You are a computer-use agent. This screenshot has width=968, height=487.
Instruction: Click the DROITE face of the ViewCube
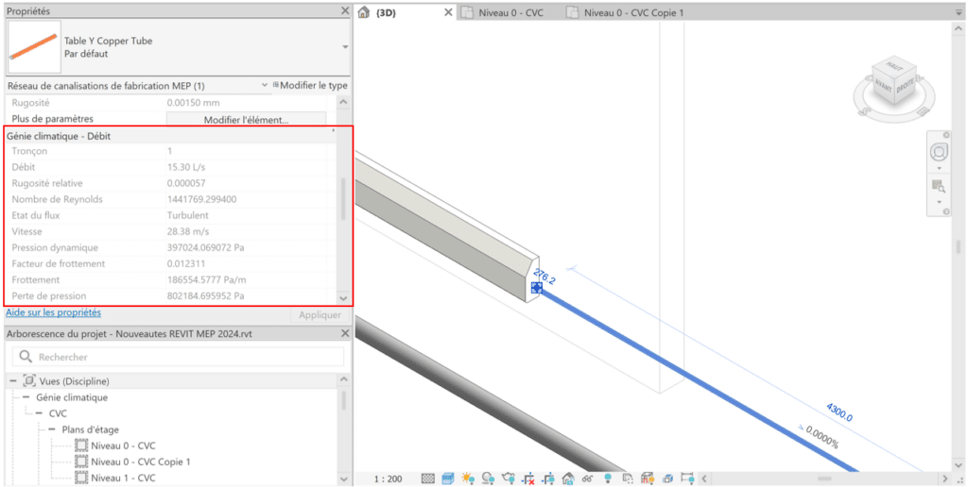click(905, 88)
